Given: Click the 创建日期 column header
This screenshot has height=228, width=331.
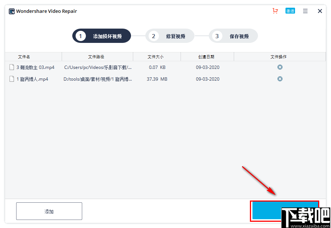Looking at the screenshot, I should click(207, 56).
